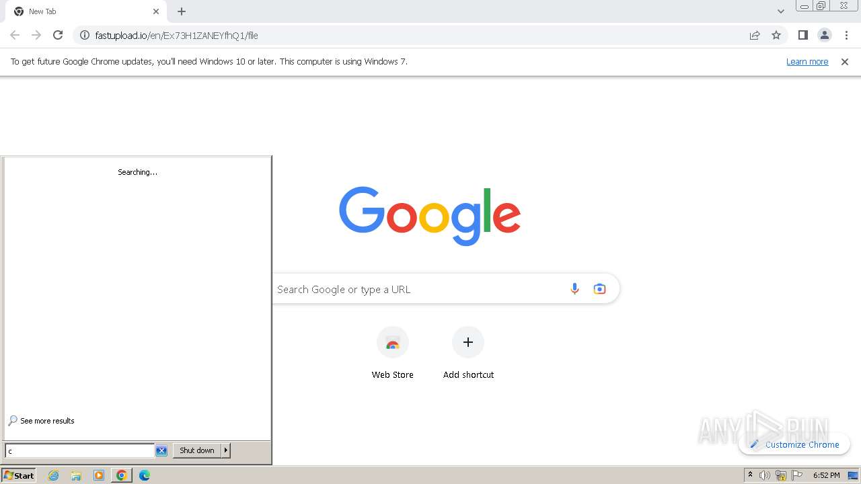Open Windows Media Player from taskbar
This screenshot has width=861, height=484.
tap(99, 475)
